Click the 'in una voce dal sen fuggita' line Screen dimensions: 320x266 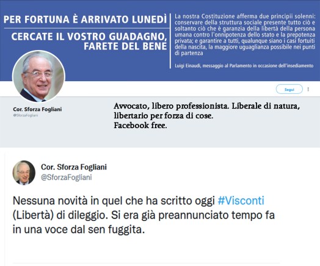pos(79,229)
